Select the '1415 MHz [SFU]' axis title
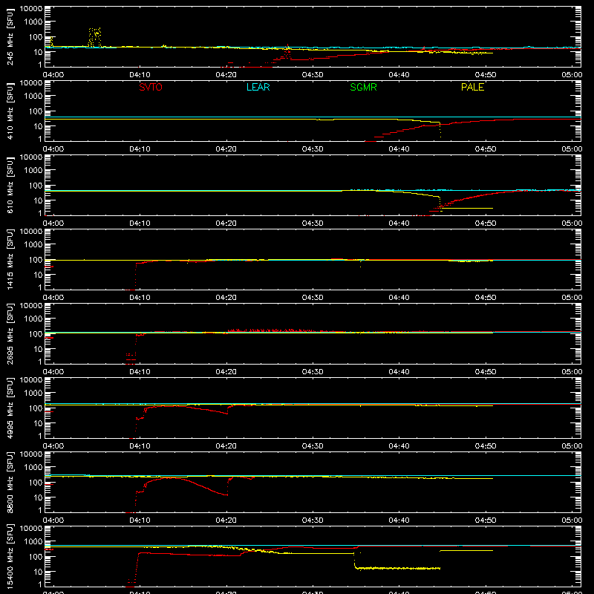This screenshot has width=594, height=594. click(10, 260)
